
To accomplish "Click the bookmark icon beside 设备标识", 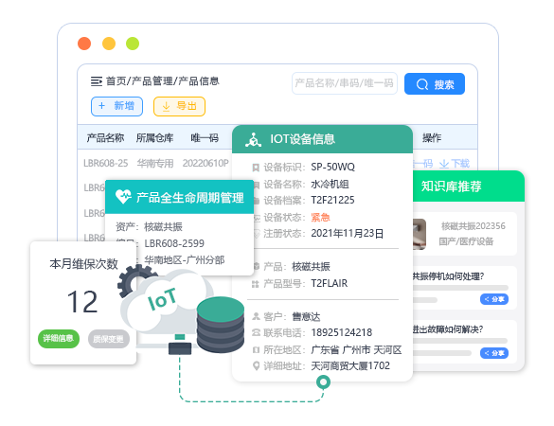I will pos(256,168).
